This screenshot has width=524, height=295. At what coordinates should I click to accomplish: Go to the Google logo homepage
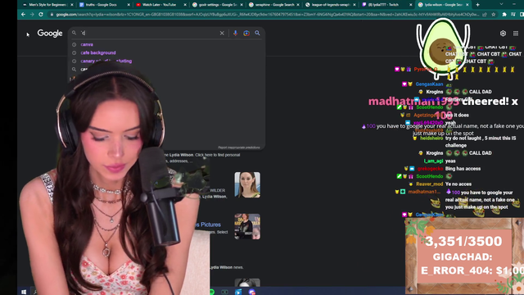coord(50,33)
